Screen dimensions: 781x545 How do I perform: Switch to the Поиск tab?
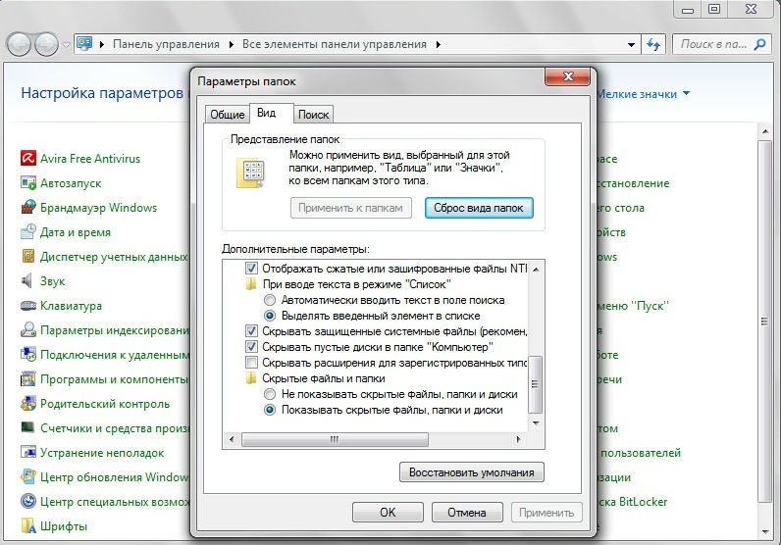coord(313,115)
